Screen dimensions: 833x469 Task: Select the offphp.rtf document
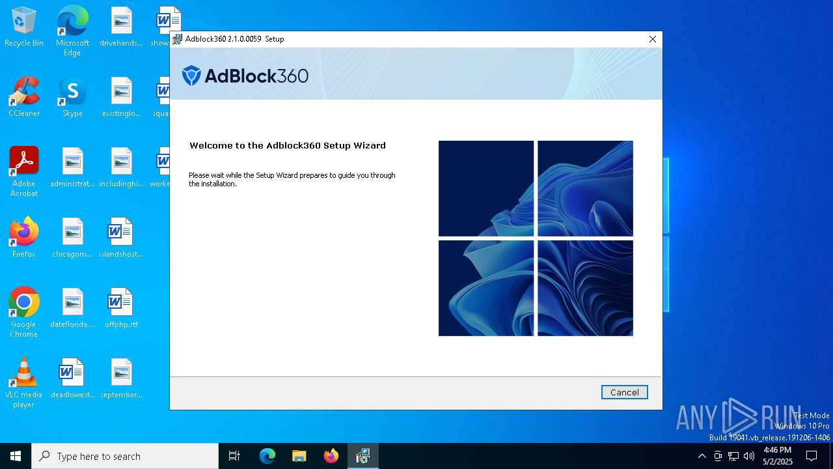click(121, 308)
